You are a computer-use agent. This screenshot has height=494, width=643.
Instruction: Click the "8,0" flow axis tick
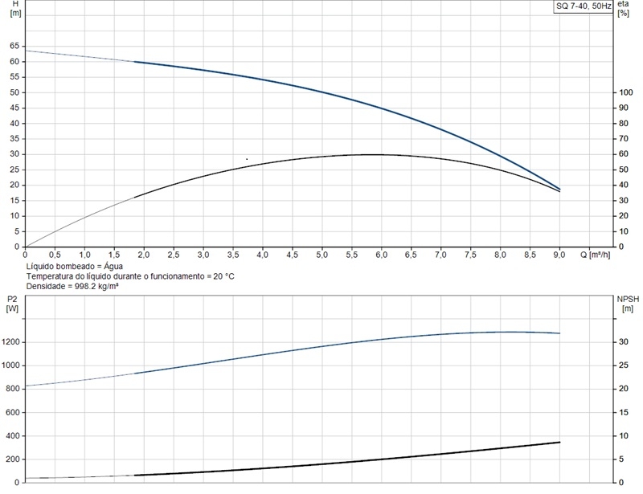(500, 255)
